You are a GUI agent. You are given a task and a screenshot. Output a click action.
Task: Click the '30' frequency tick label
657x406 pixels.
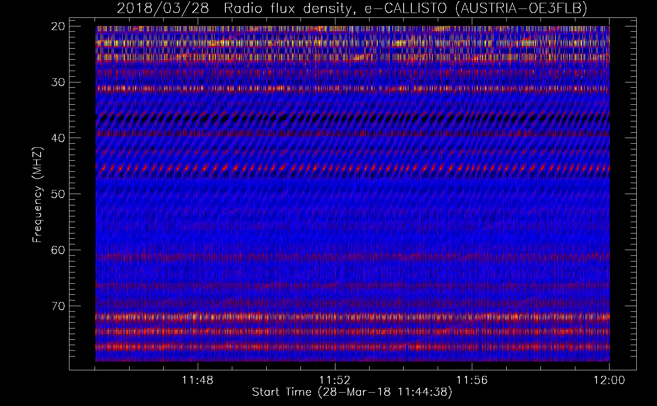point(58,82)
